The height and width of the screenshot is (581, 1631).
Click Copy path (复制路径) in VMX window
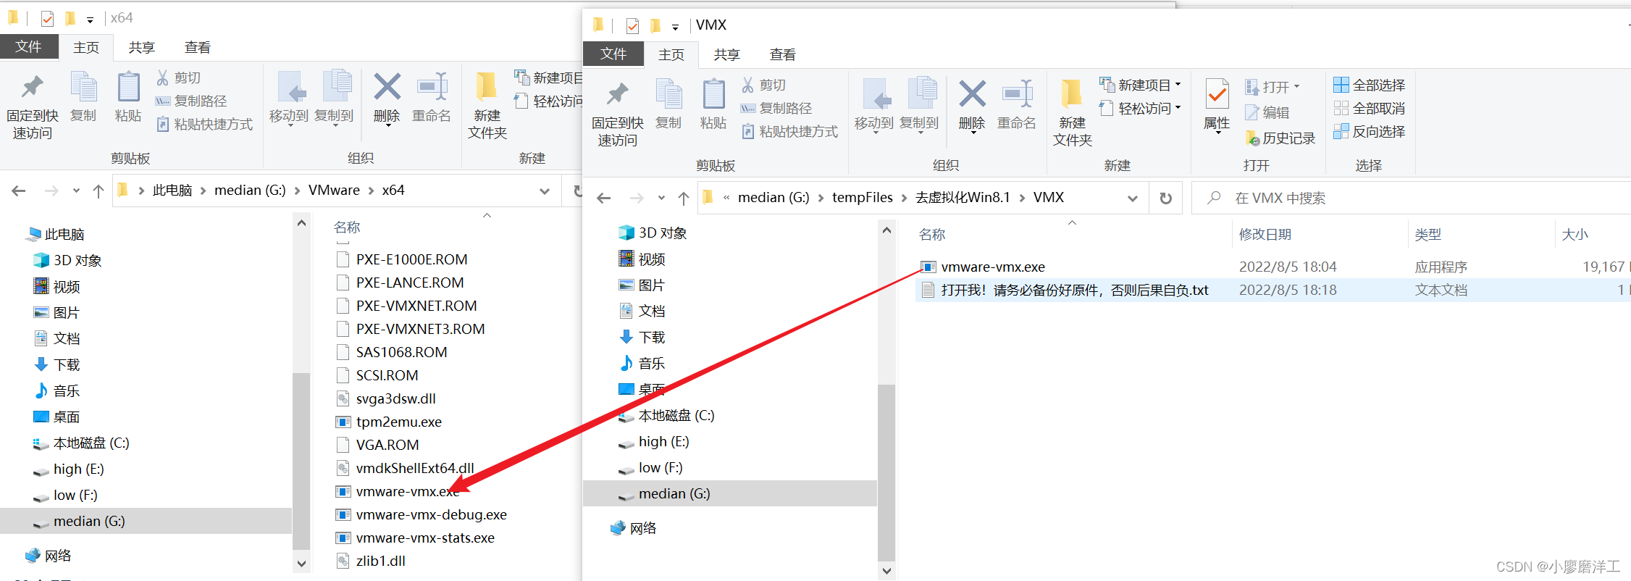coord(777,108)
